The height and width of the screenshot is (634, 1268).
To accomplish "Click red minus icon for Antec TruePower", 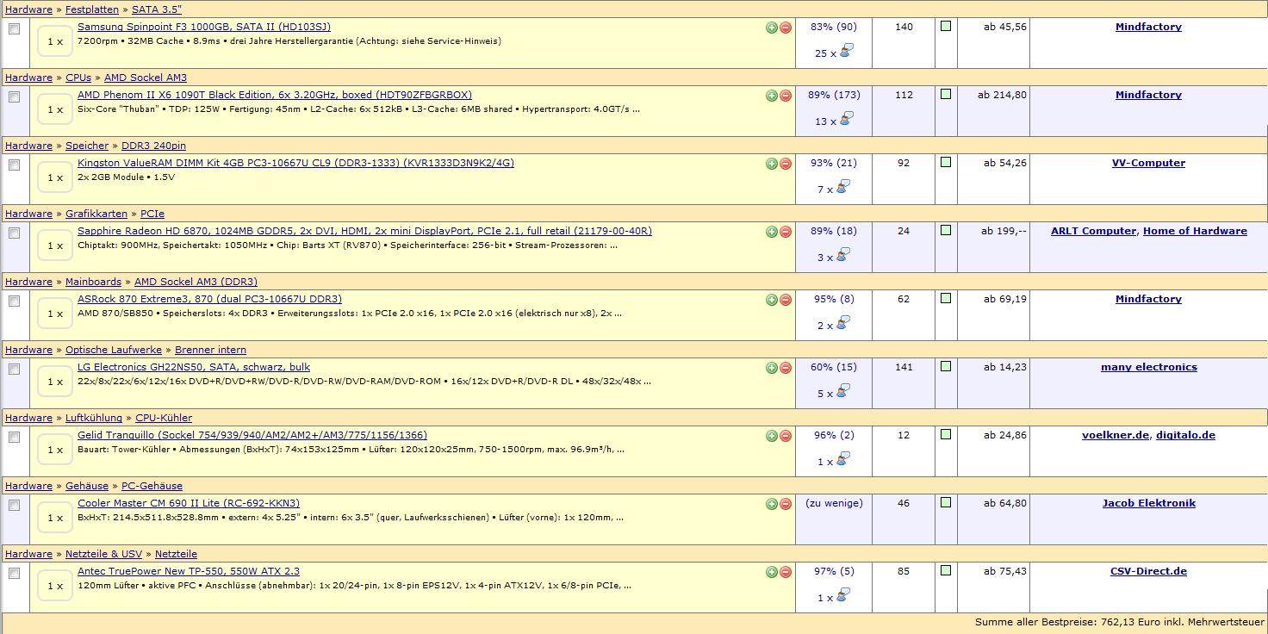I will (786, 572).
